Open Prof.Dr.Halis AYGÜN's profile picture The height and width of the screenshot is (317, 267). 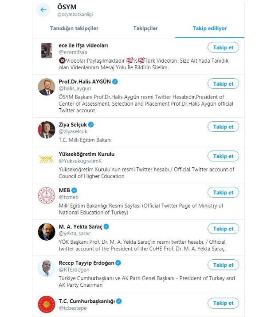coord(47,87)
